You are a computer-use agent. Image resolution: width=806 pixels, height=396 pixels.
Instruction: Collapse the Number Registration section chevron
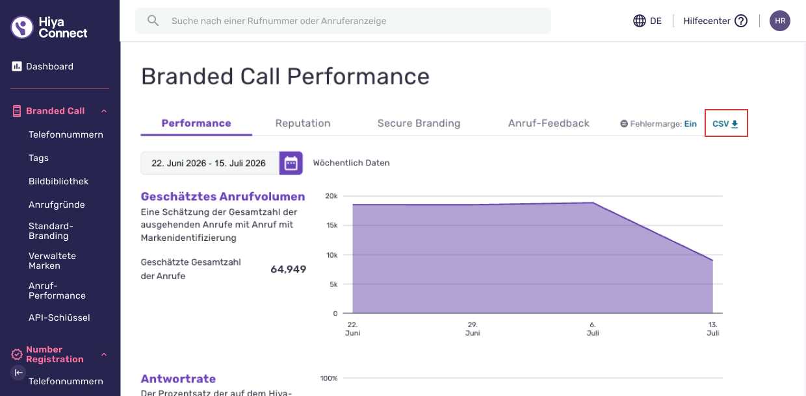tap(104, 354)
